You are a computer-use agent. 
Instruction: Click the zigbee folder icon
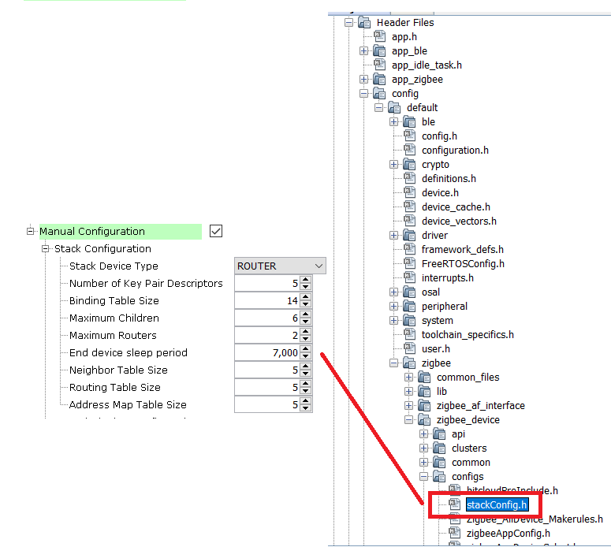(x=409, y=363)
